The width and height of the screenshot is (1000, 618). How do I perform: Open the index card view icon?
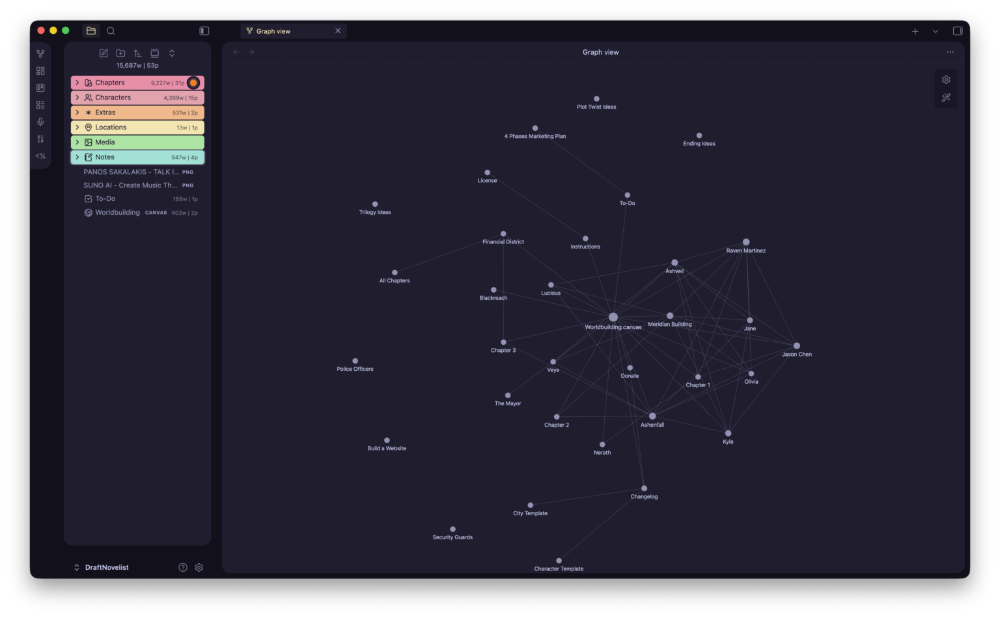tap(40, 87)
